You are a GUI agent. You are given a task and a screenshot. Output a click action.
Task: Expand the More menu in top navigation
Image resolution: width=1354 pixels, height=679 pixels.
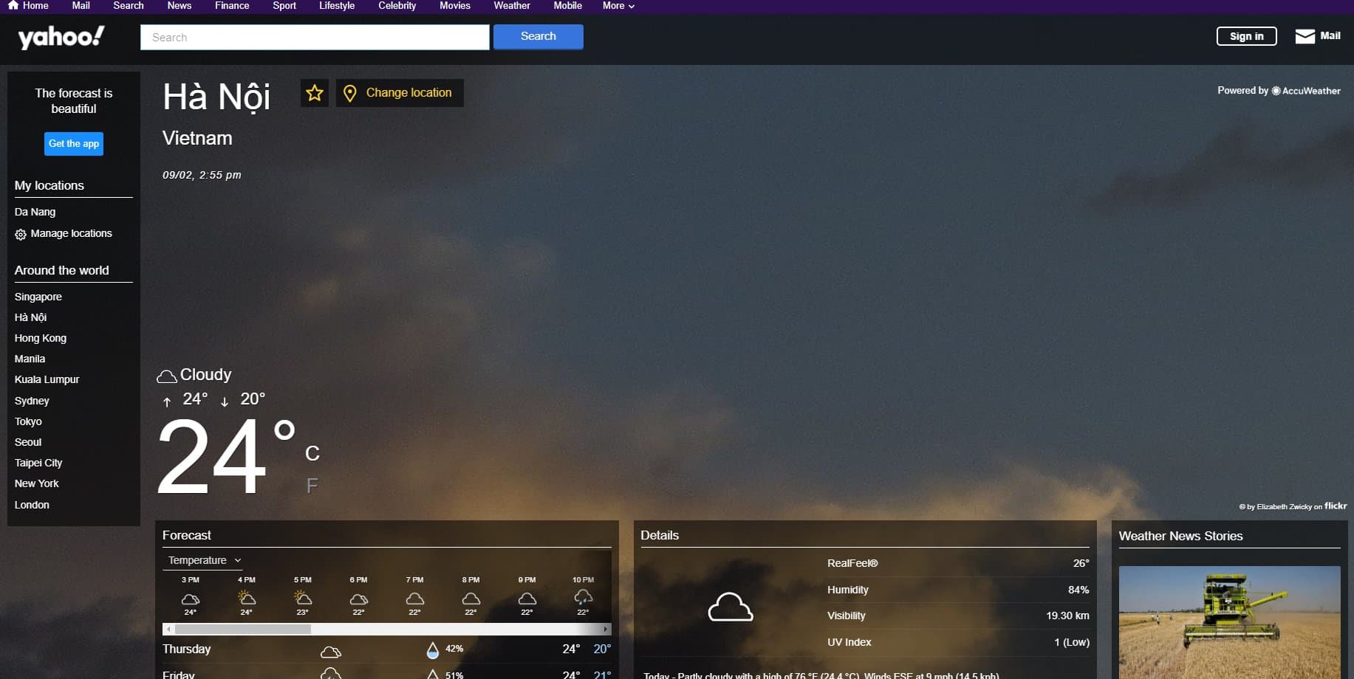(618, 5)
